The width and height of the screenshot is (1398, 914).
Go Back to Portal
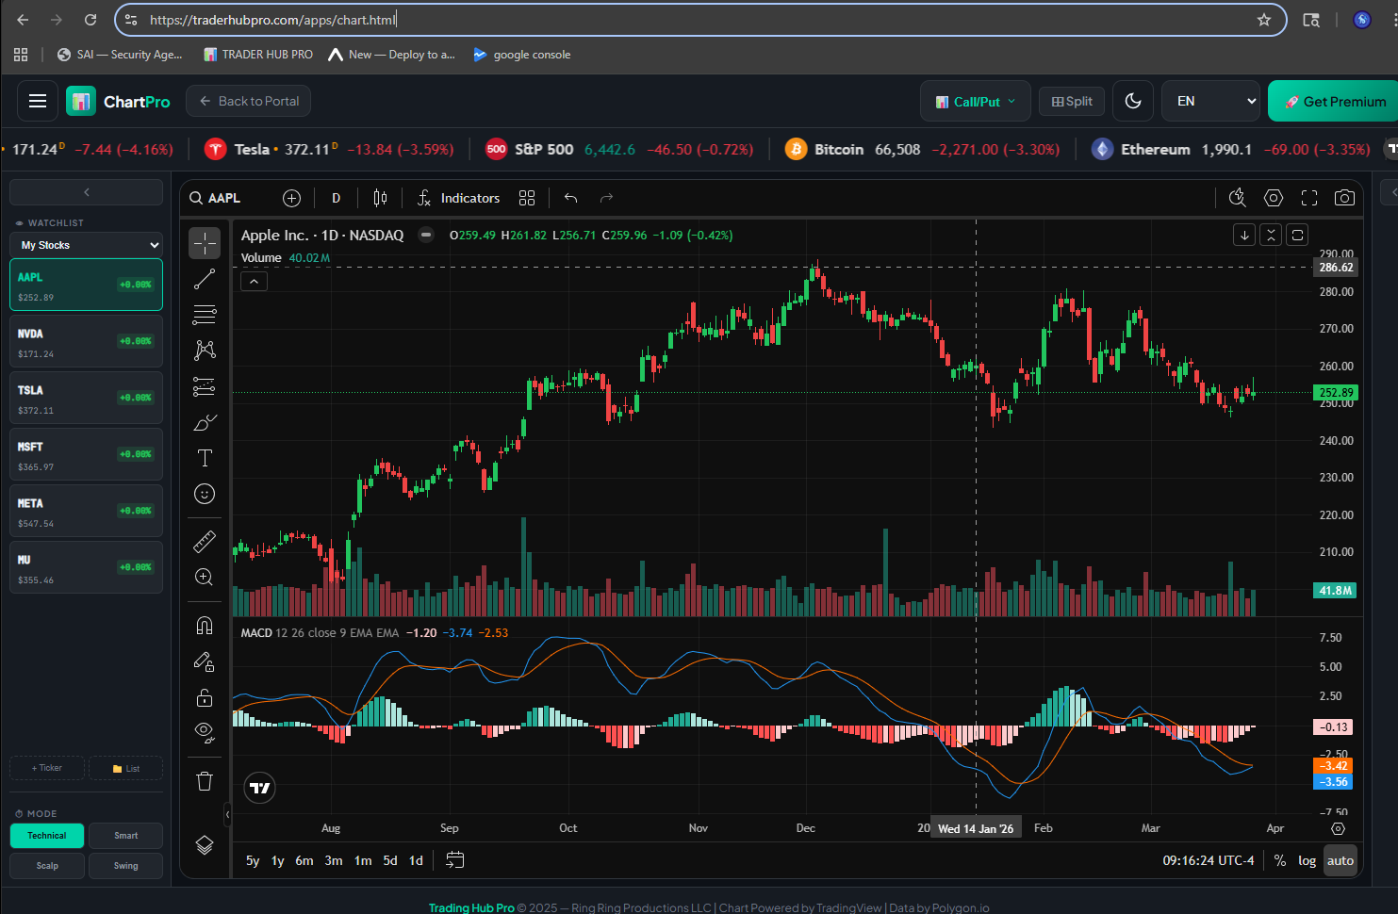coord(248,101)
